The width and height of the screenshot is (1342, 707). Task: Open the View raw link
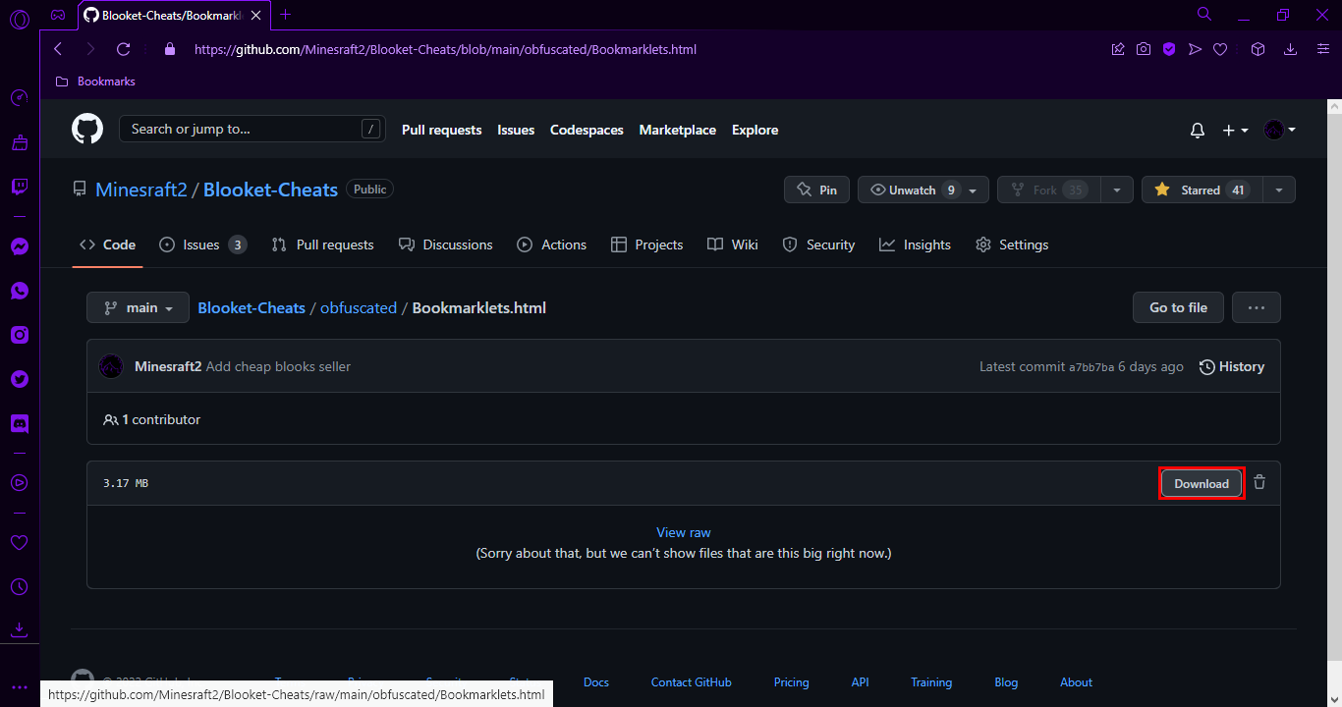pos(684,532)
